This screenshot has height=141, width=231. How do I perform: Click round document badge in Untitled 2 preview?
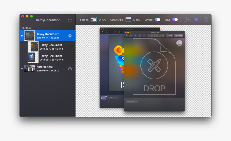179,43
